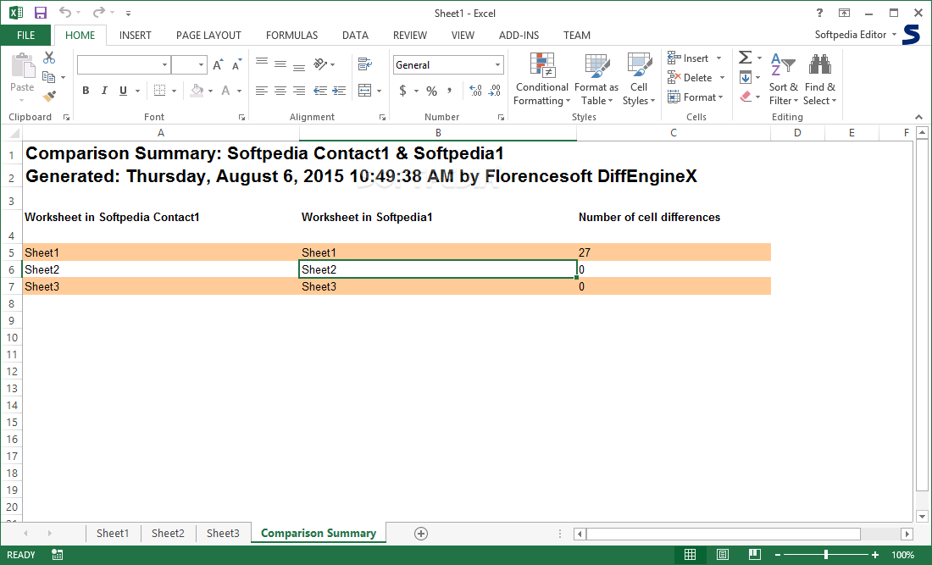This screenshot has height=565, width=932.
Task: Apply accounting dollar format
Action: (x=403, y=91)
